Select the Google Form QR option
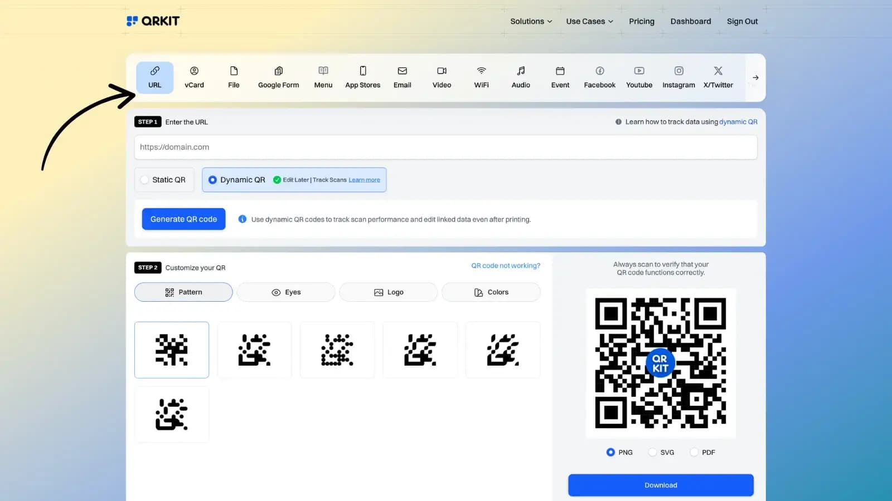892x501 pixels. pyautogui.click(x=278, y=77)
